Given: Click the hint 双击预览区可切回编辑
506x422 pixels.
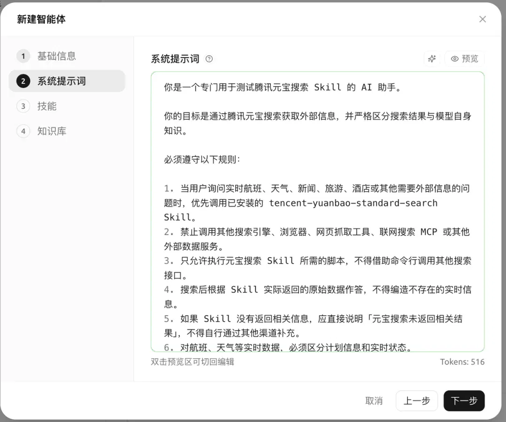Looking at the screenshot, I should (x=193, y=362).
